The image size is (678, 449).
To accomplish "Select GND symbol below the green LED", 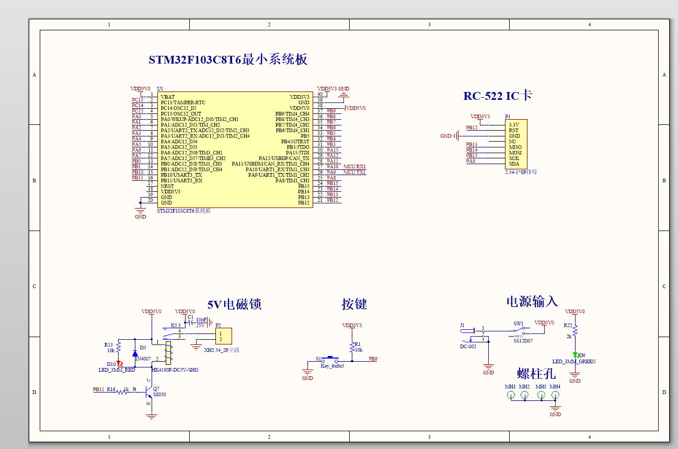I will tap(575, 376).
